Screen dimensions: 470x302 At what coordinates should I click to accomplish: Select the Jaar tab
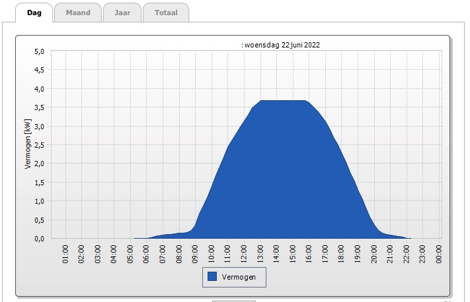coord(122,13)
